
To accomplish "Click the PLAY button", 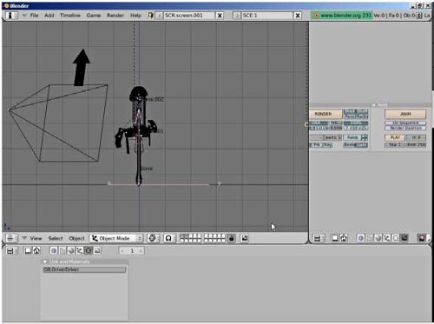I will click(395, 137).
